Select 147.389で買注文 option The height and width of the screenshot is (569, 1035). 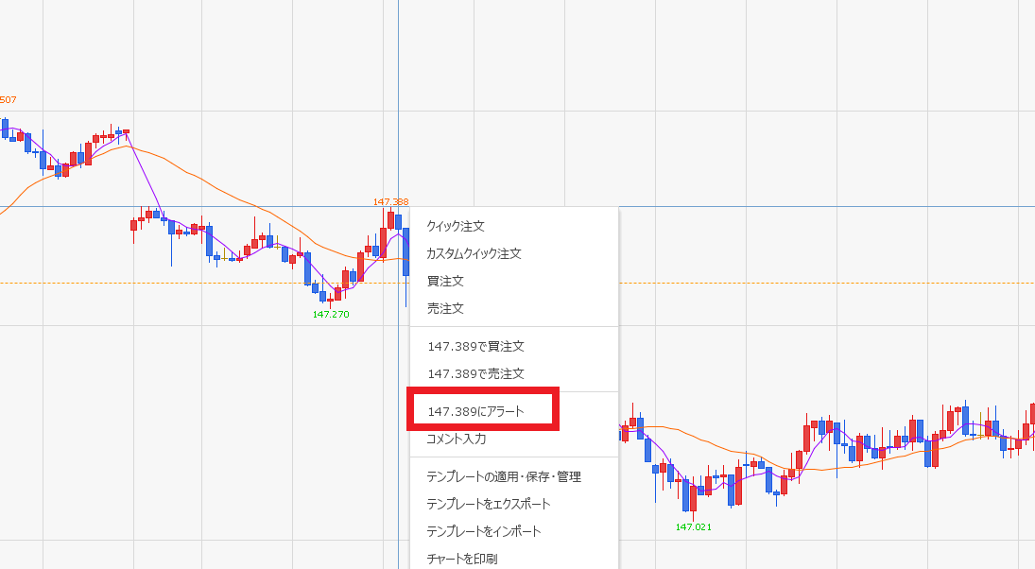[475, 347]
